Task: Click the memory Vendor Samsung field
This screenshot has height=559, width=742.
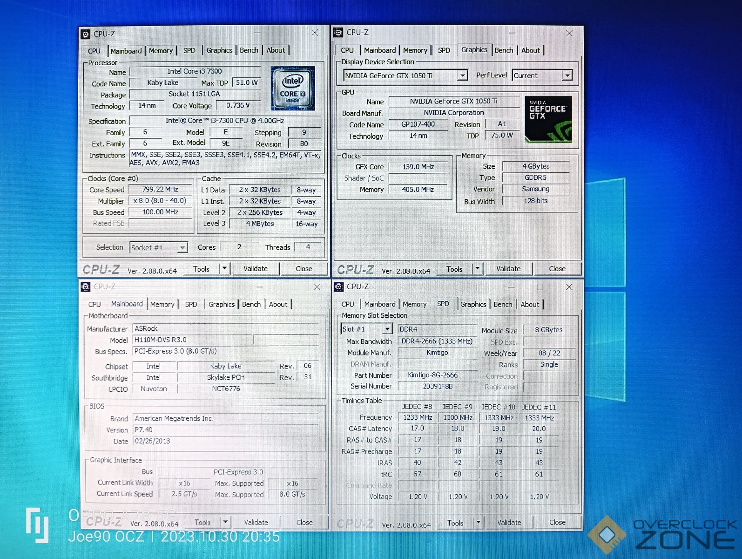Action: (x=535, y=189)
